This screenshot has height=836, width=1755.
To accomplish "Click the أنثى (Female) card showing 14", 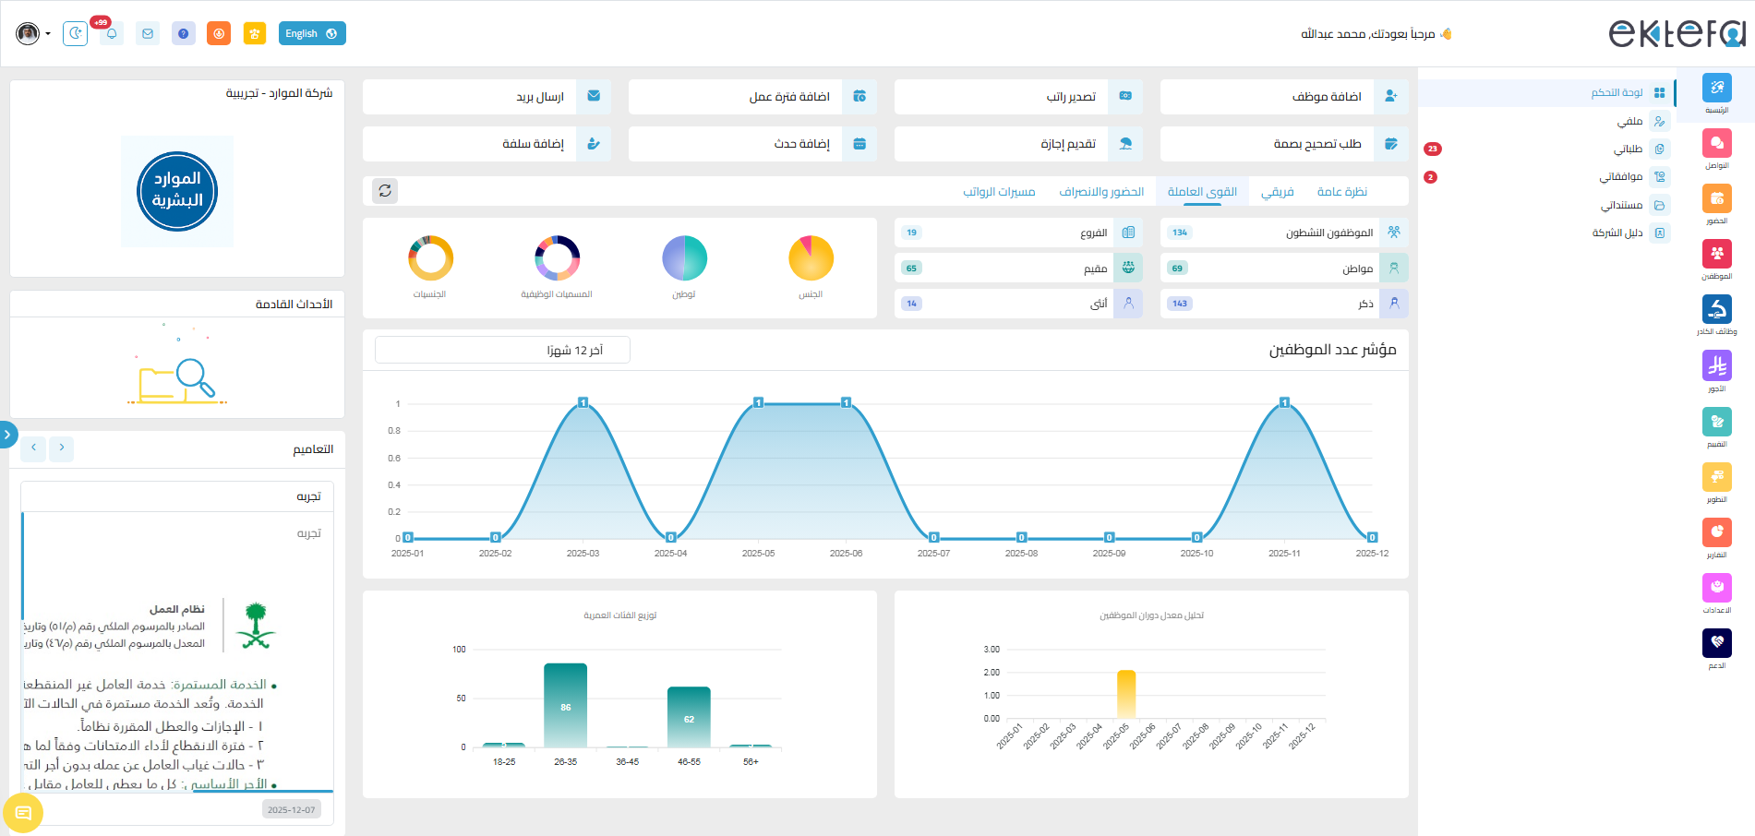I will tap(1018, 303).
